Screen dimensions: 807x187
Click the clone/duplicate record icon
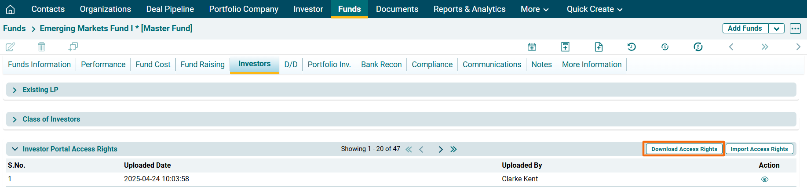tap(73, 47)
